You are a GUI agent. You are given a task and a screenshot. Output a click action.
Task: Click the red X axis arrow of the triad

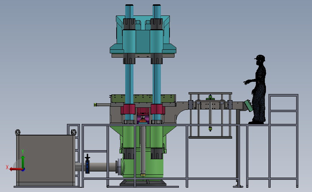click(15, 169)
